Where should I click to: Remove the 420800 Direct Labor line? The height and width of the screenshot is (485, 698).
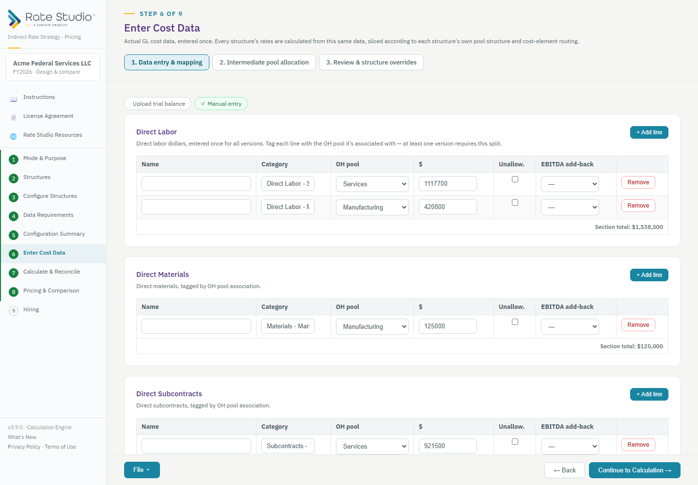[638, 206]
